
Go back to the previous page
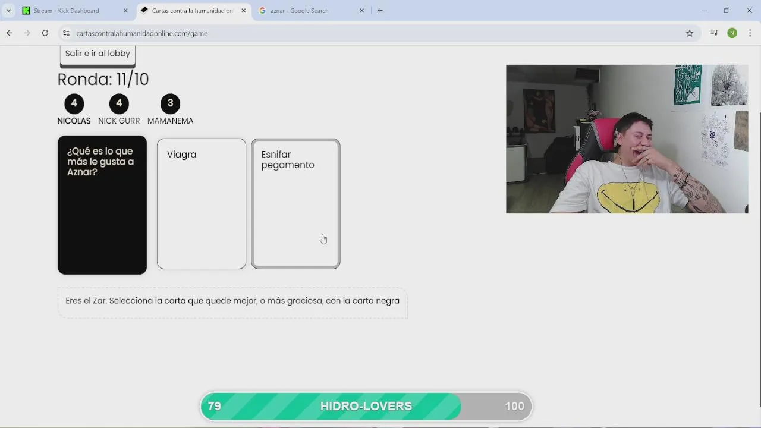[10, 33]
